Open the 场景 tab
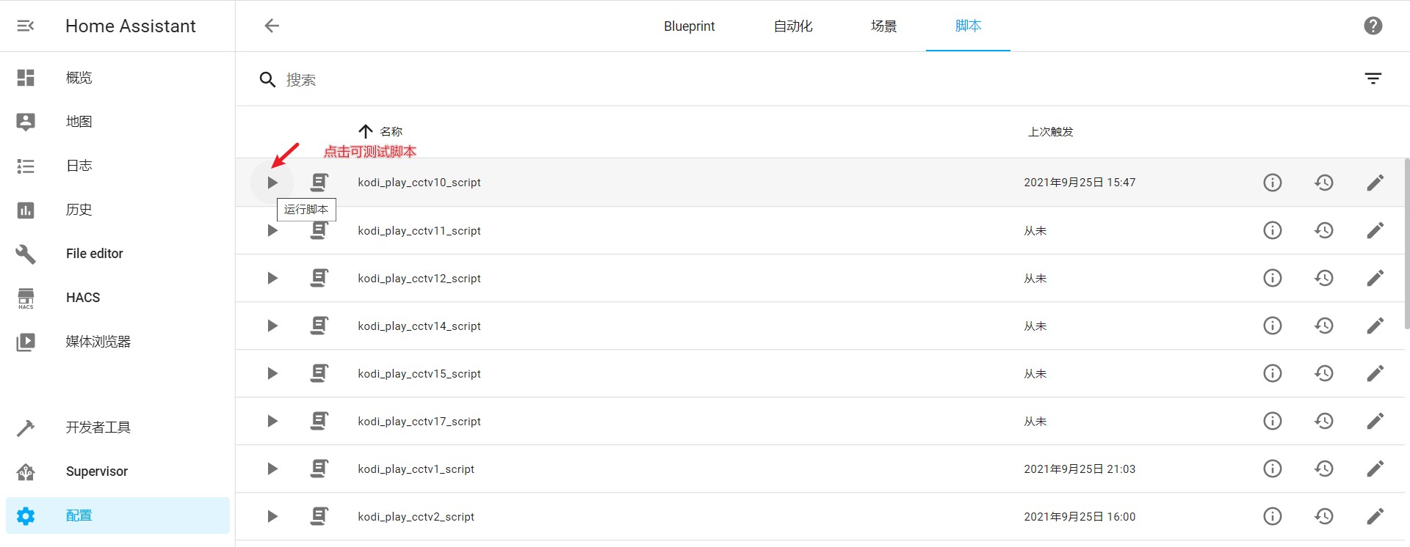This screenshot has height=547, width=1410. pyautogui.click(x=883, y=26)
